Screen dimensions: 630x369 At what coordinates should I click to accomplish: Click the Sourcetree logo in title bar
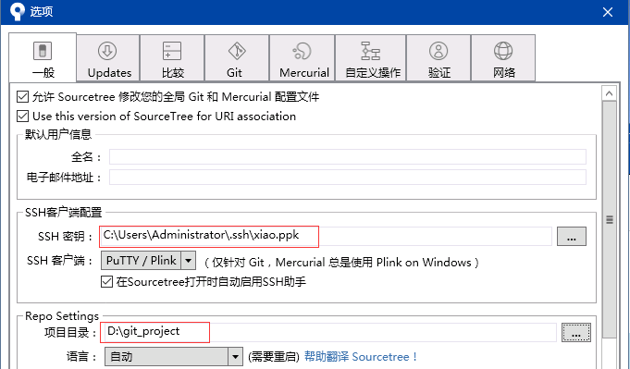click(x=17, y=12)
